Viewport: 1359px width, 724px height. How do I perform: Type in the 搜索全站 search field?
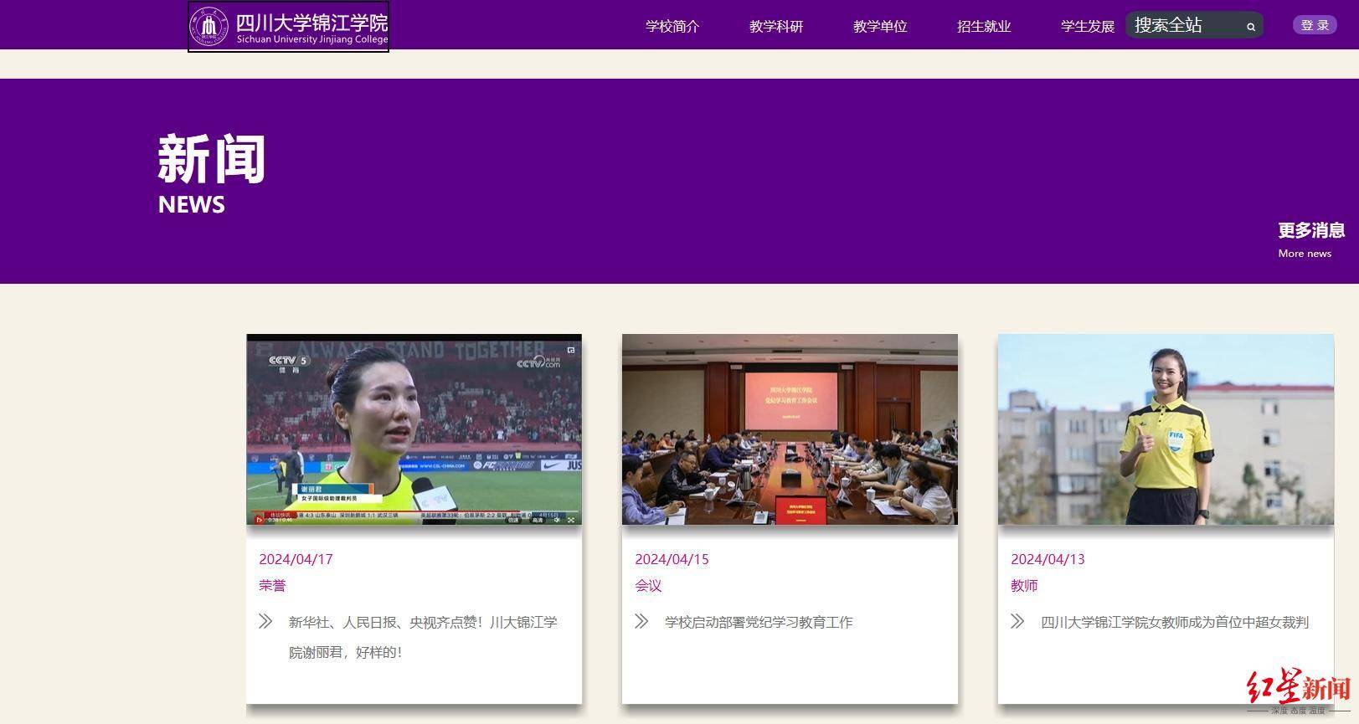[1182, 26]
